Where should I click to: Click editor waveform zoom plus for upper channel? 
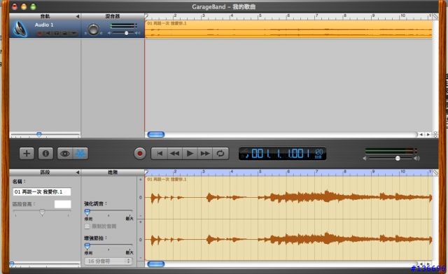pyautogui.click(x=140, y=180)
